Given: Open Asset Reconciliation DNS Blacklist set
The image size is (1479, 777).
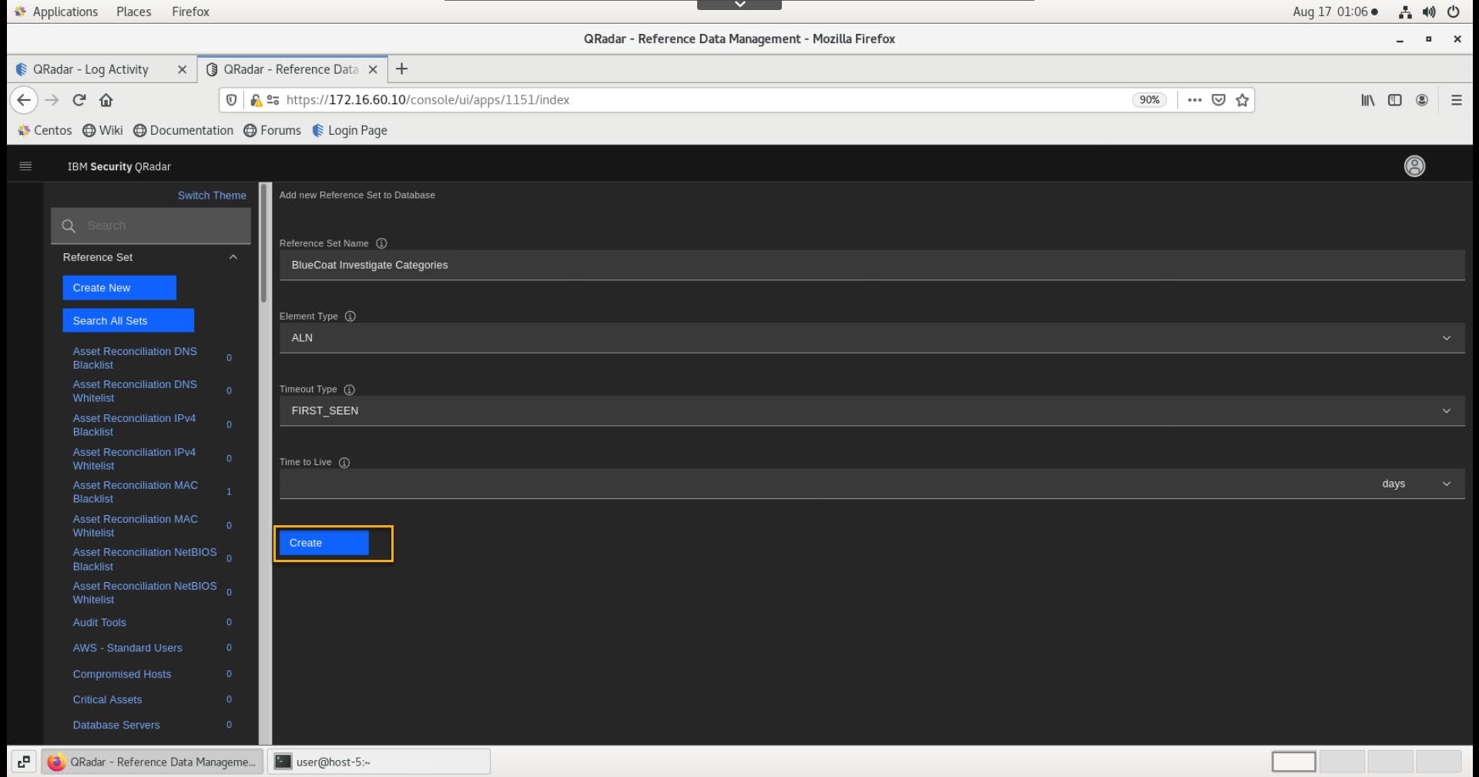Looking at the screenshot, I should (135, 358).
